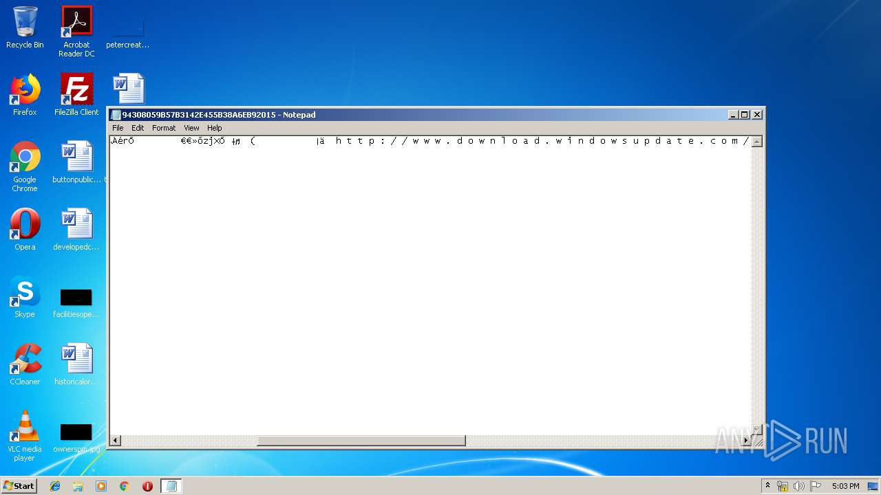
Task: Click the Chrome icon in taskbar
Action: [125, 486]
